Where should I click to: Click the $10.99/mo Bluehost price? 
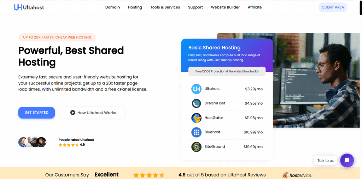pos(253,132)
